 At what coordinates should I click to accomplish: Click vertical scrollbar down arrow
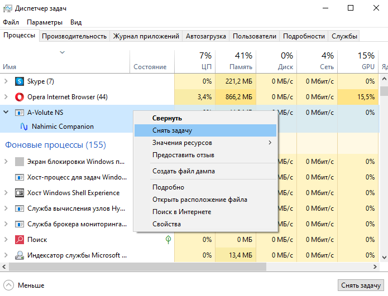384,258
